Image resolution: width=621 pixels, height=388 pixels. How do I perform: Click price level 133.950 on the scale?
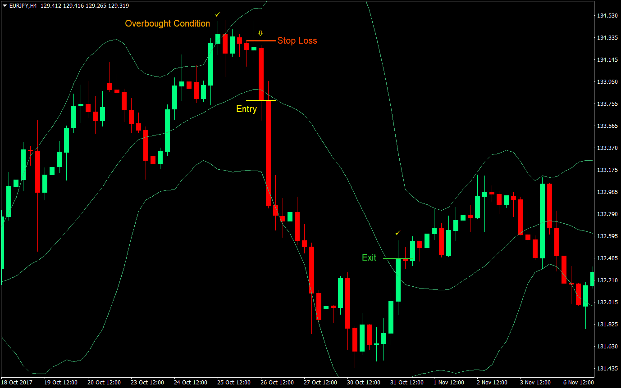pos(607,82)
